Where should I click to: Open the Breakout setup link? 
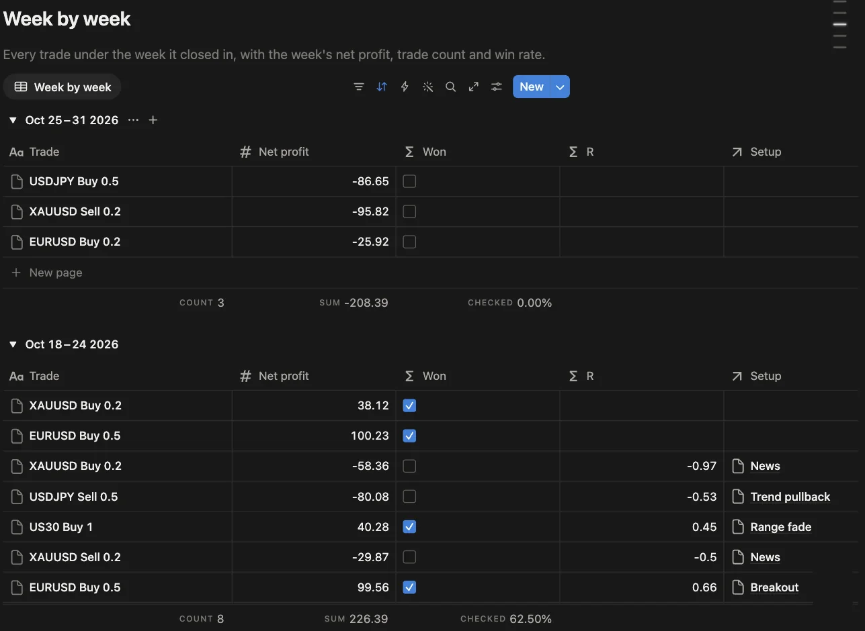click(774, 587)
